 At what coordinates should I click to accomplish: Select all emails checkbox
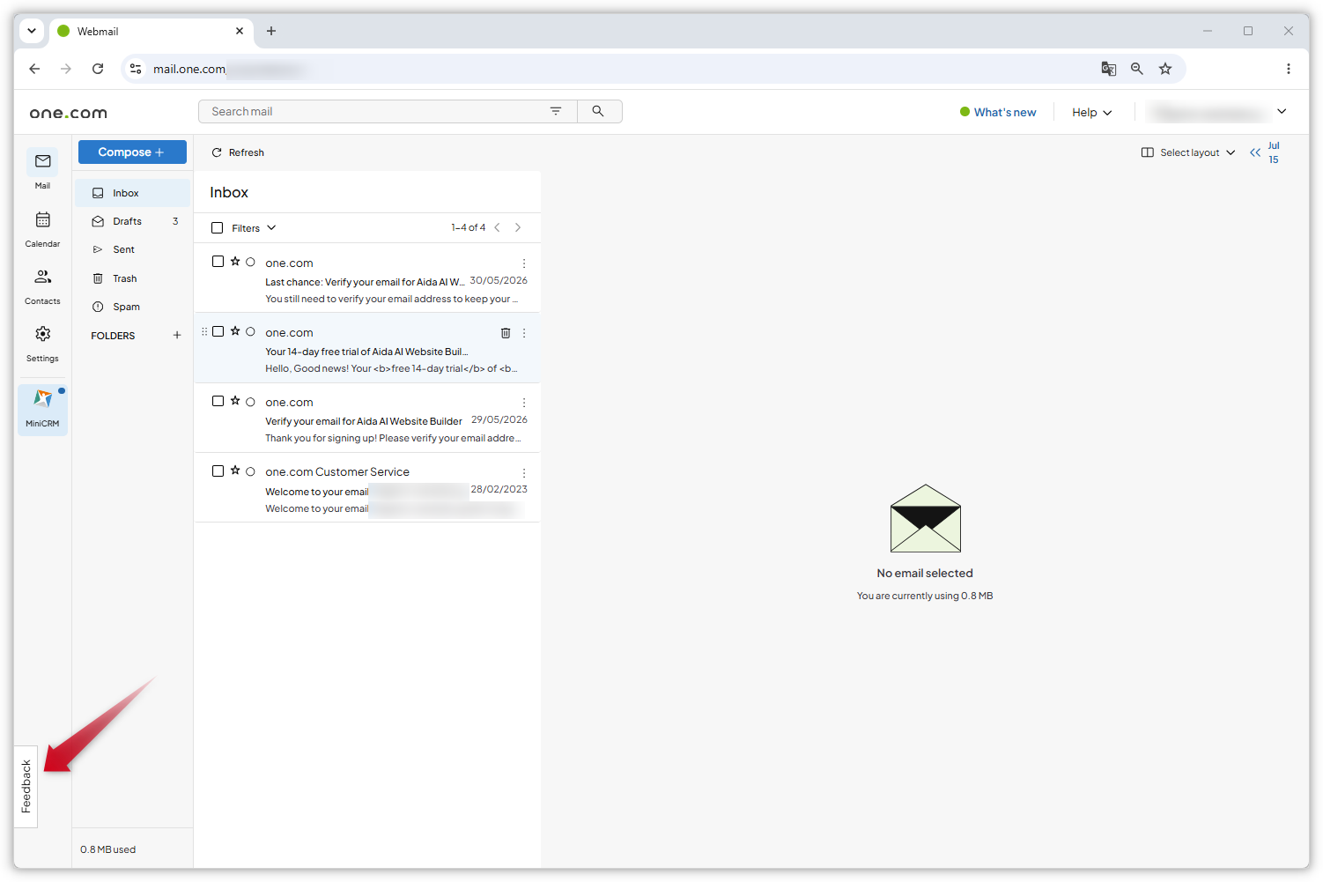click(218, 228)
